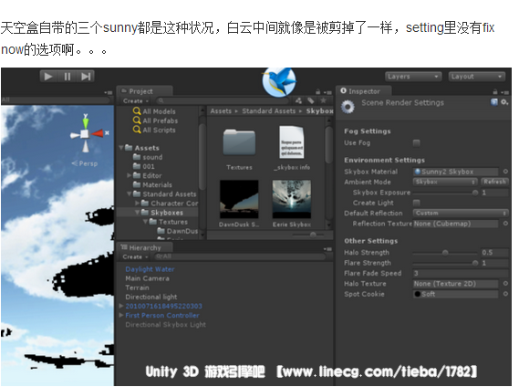Screen dimensions: 519x387
Task: Collapse the Standard Assets folder
Action: tap(130, 193)
